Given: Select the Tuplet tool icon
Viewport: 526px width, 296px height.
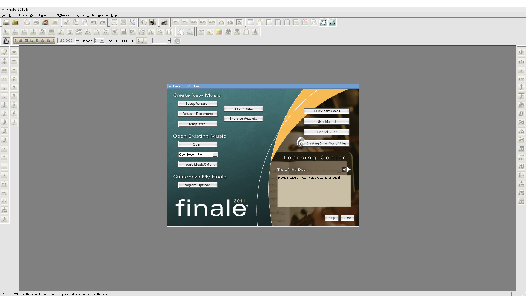Looking at the screenshot, I should click(x=88, y=32).
